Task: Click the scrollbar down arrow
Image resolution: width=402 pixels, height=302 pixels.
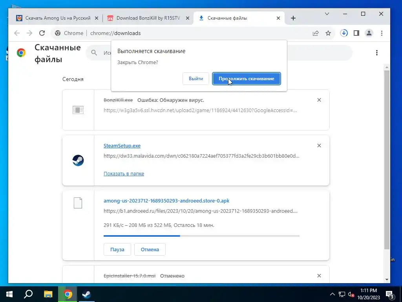Action: [x=387, y=280]
